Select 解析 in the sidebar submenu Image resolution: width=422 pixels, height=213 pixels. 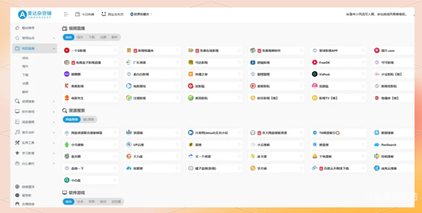pyautogui.click(x=25, y=92)
